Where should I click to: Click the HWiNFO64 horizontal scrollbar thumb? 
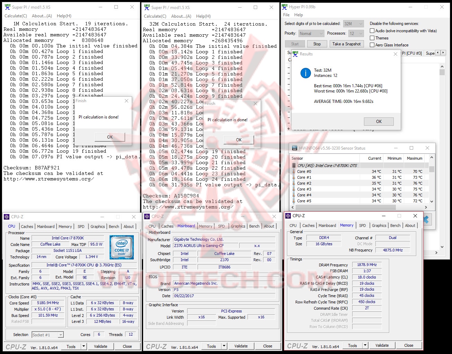point(346,207)
